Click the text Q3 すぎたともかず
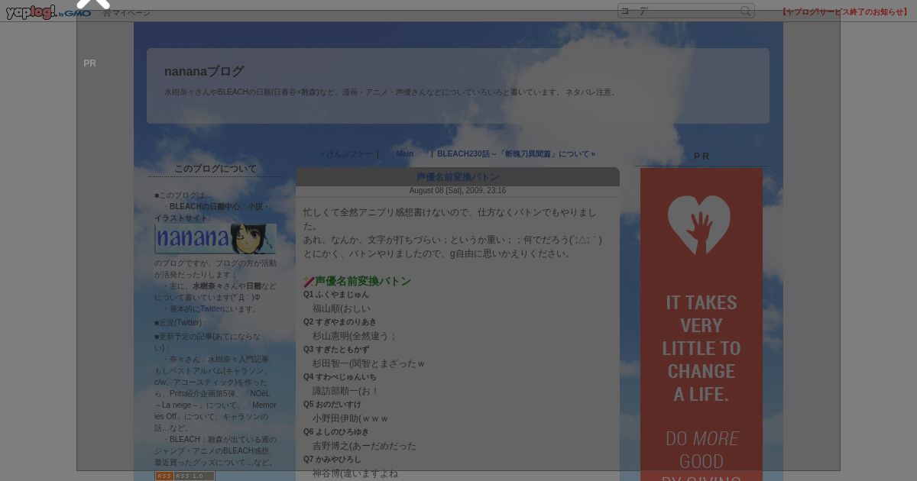This screenshot has height=481, width=917. pos(336,350)
